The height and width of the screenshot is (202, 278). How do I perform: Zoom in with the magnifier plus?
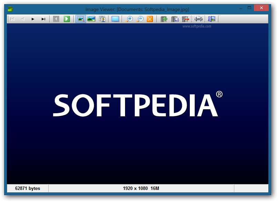(129, 19)
